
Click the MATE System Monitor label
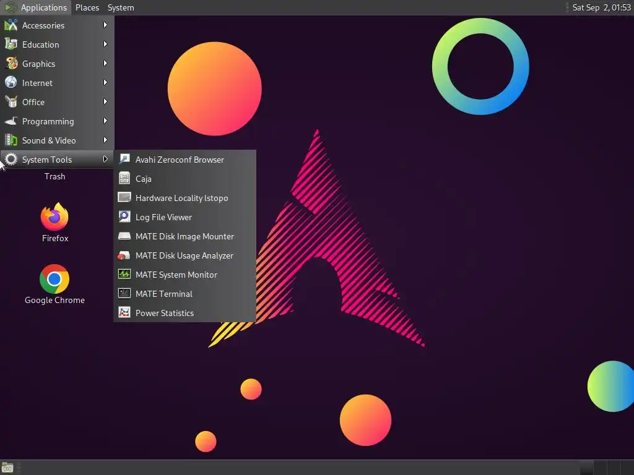coord(176,275)
